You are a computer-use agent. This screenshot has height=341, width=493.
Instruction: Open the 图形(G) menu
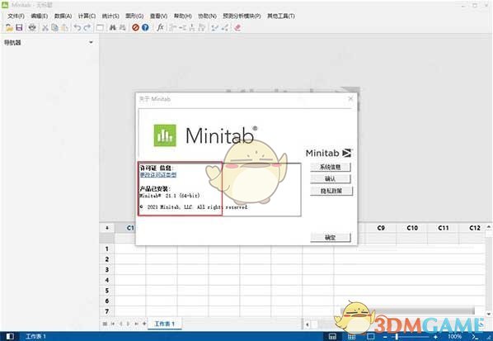click(x=134, y=16)
